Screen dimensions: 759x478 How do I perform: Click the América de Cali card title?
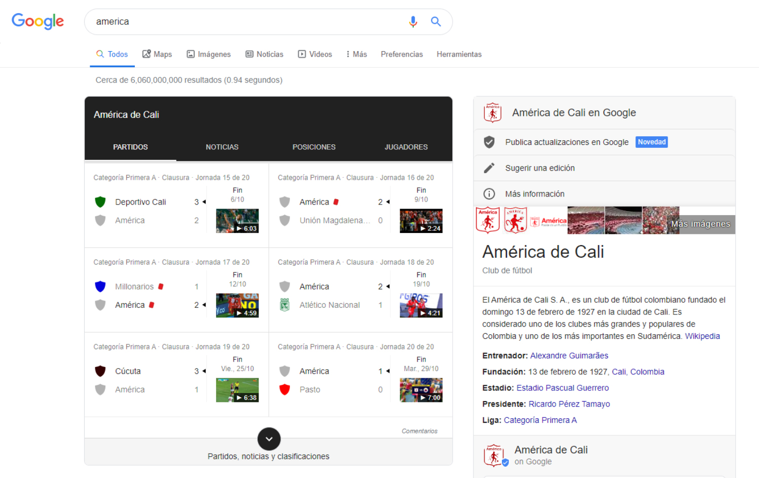[126, 114]
